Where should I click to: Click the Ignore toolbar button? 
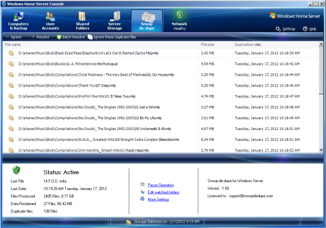tap(14, 37)
